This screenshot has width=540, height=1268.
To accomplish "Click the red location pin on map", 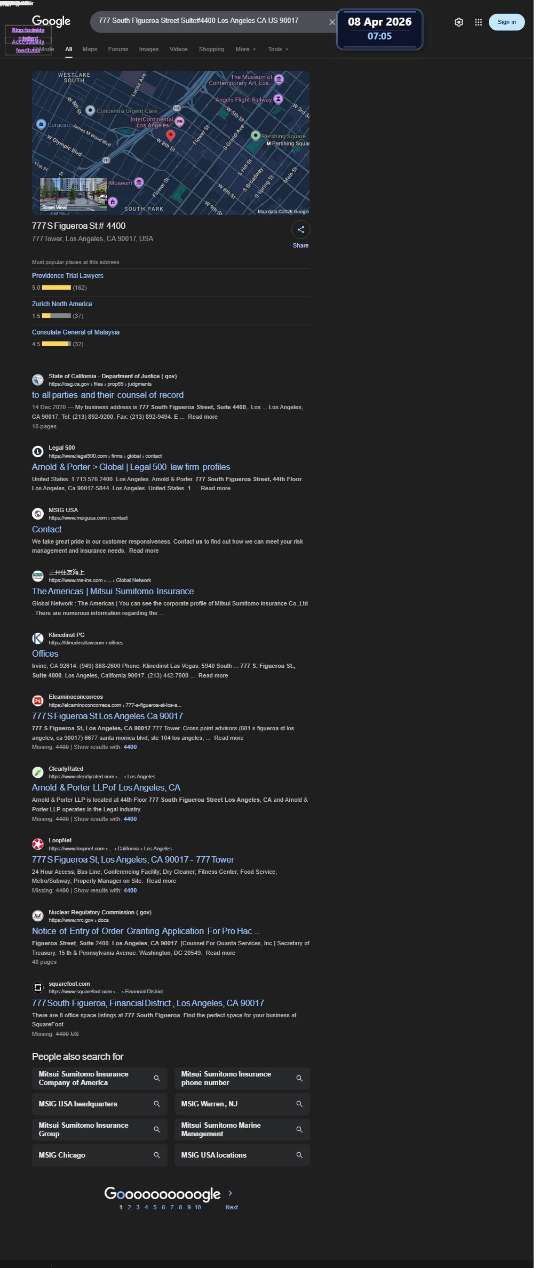I will point(171,135).
